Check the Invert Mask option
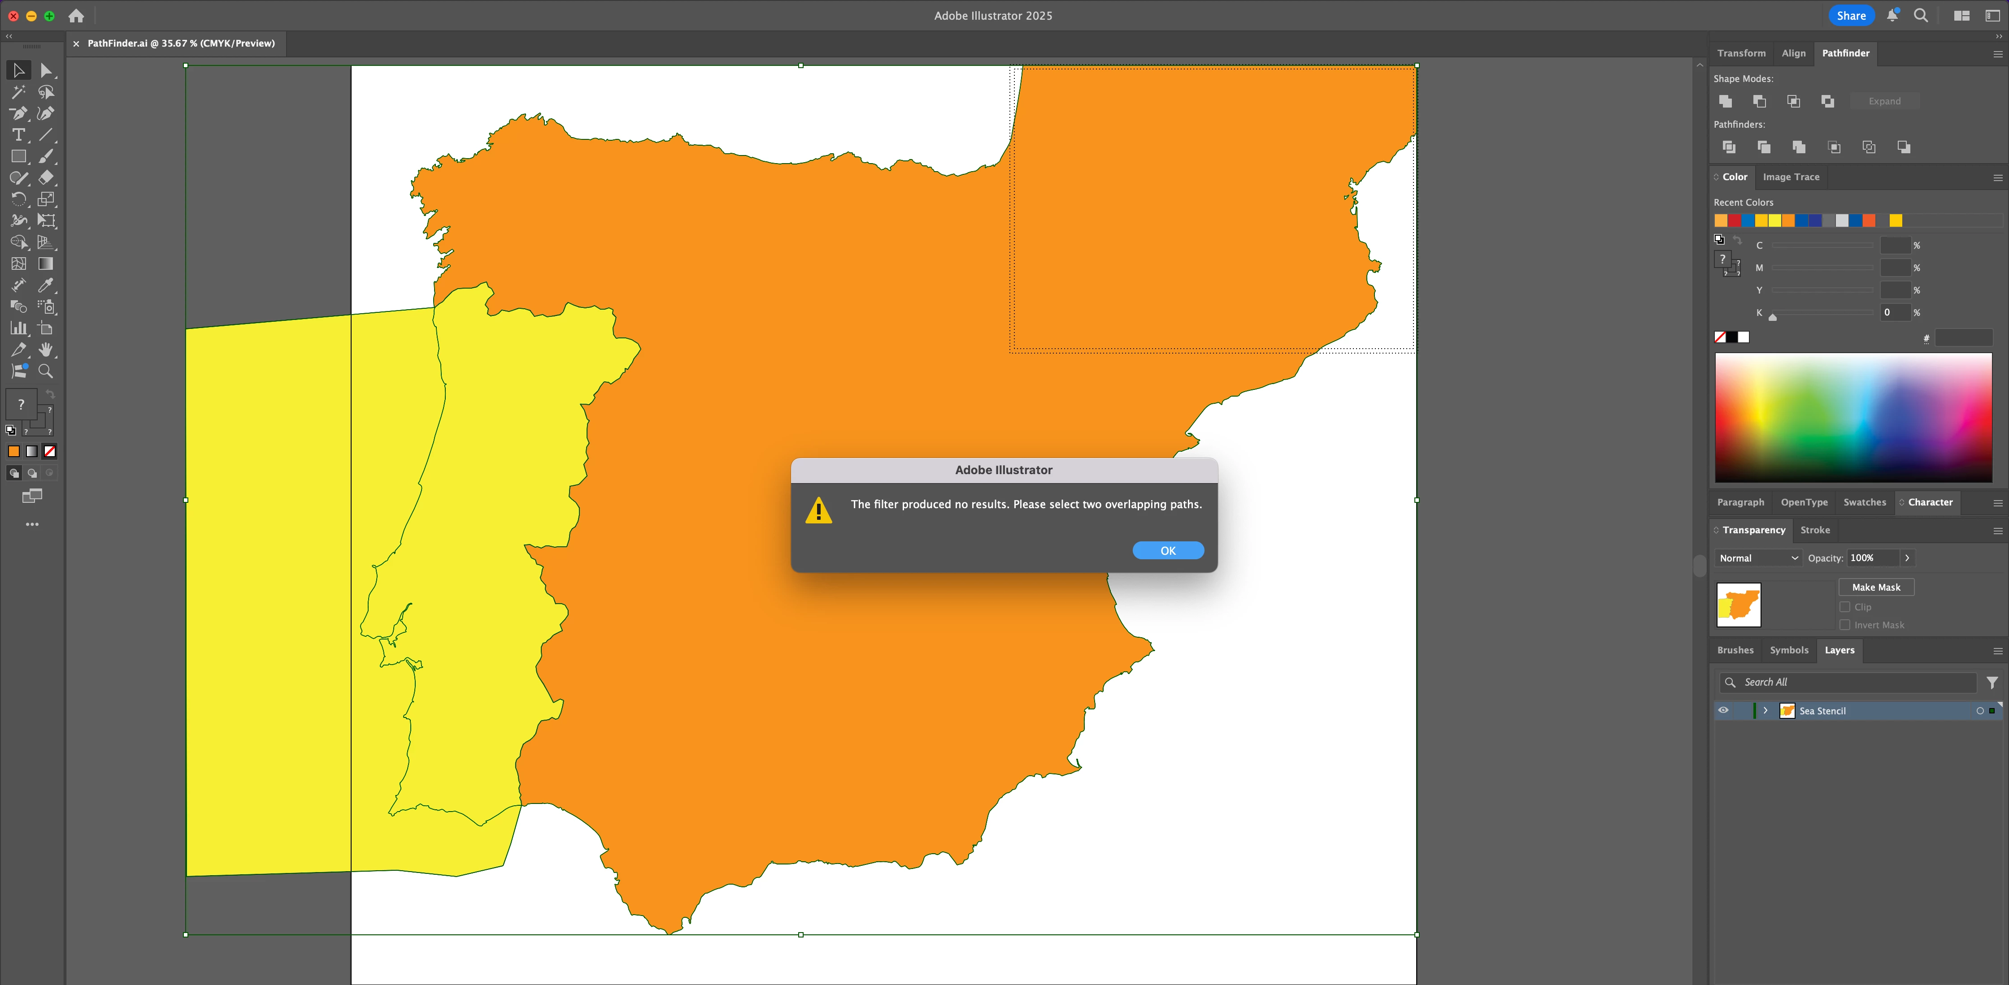Image resolution: width=2009 pixels, height=985 pixels. tap(1844, 625)
